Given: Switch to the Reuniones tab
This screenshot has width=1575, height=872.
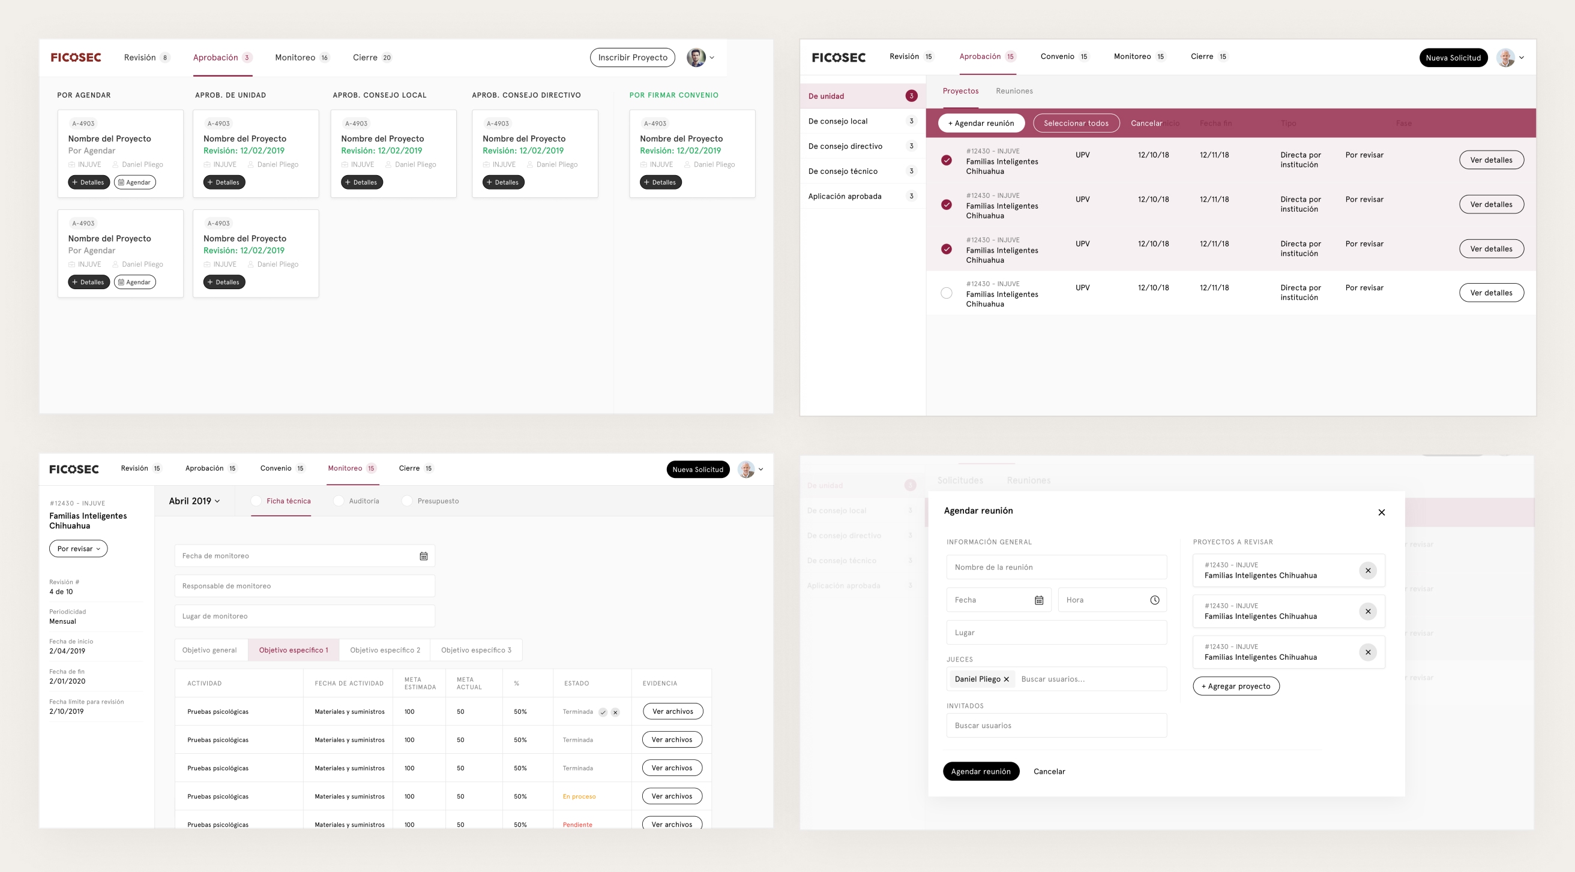Looking at the screenshot, I should coord(1014,91).
